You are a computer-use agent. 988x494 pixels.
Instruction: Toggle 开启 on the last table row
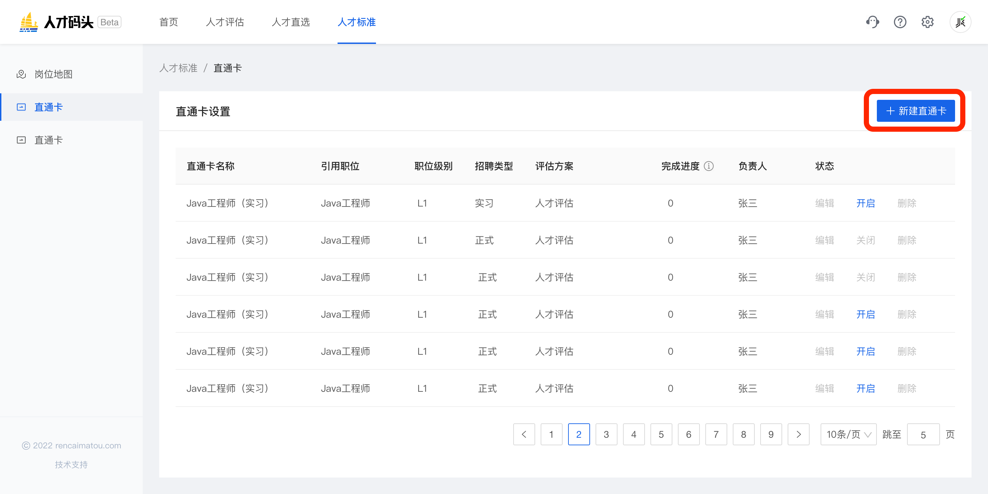coord(865,389)
